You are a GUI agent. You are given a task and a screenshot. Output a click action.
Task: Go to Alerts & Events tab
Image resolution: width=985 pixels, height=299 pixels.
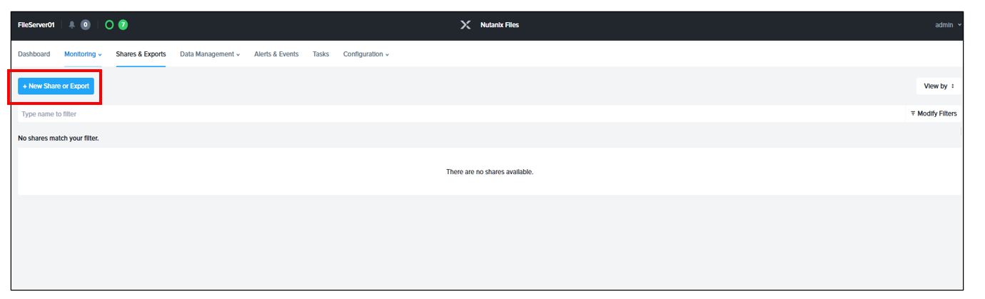click(x=276, y=54)
